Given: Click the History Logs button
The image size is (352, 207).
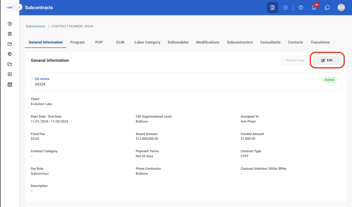Looking at the screenshot, I should [295, 60].
